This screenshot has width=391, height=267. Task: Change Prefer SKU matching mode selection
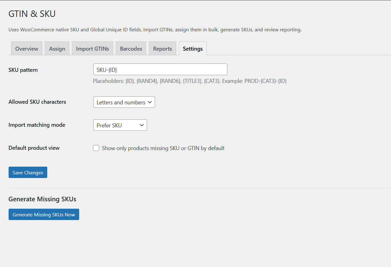pos(120,125)
